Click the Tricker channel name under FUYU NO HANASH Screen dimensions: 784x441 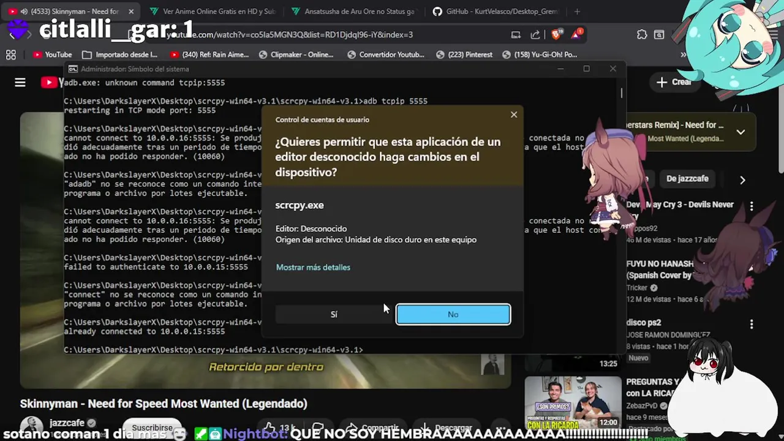637,288
